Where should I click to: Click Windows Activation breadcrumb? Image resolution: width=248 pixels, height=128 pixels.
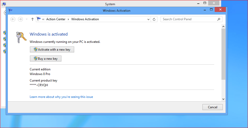(85, 19)
